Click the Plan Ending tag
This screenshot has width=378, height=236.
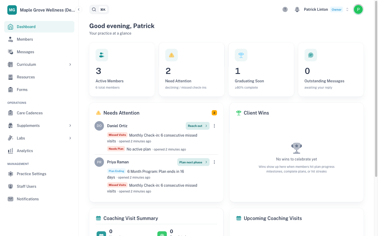(117, 171)
